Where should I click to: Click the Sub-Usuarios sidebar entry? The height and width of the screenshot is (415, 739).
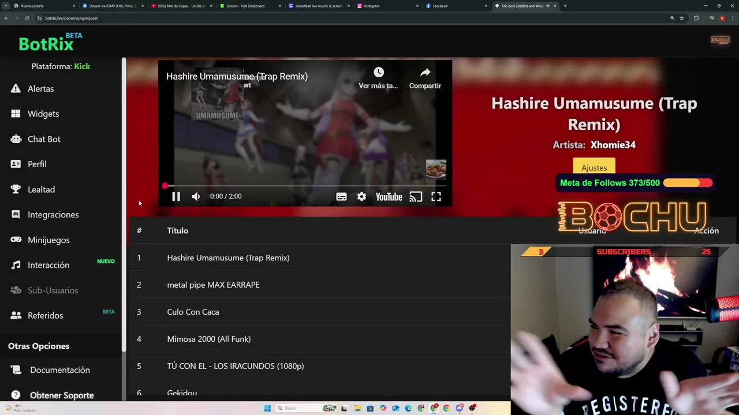[x=53, y=290]
